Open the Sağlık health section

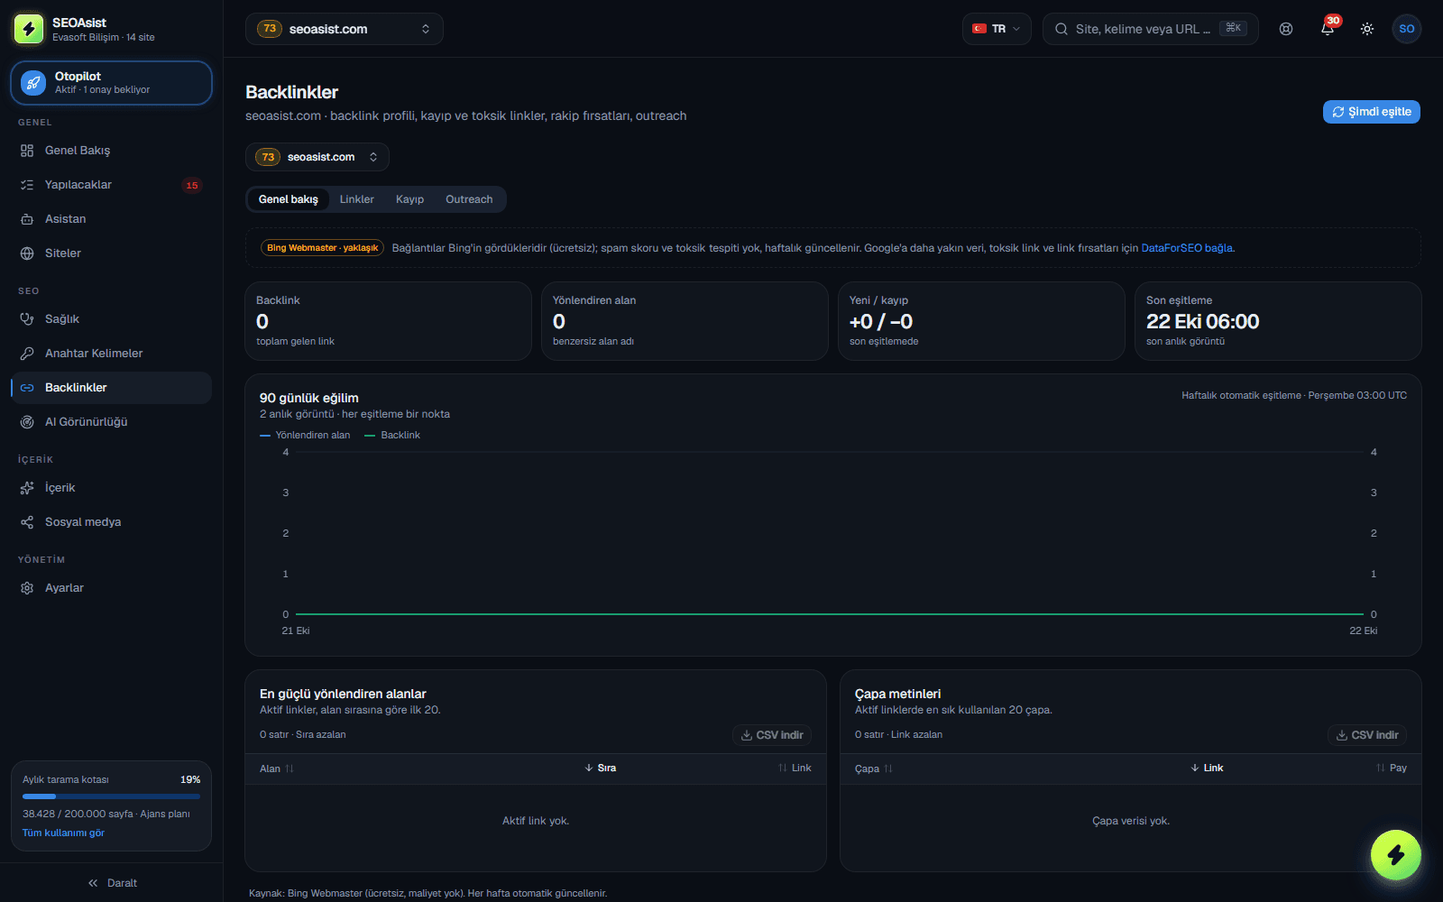click(111, 319)
